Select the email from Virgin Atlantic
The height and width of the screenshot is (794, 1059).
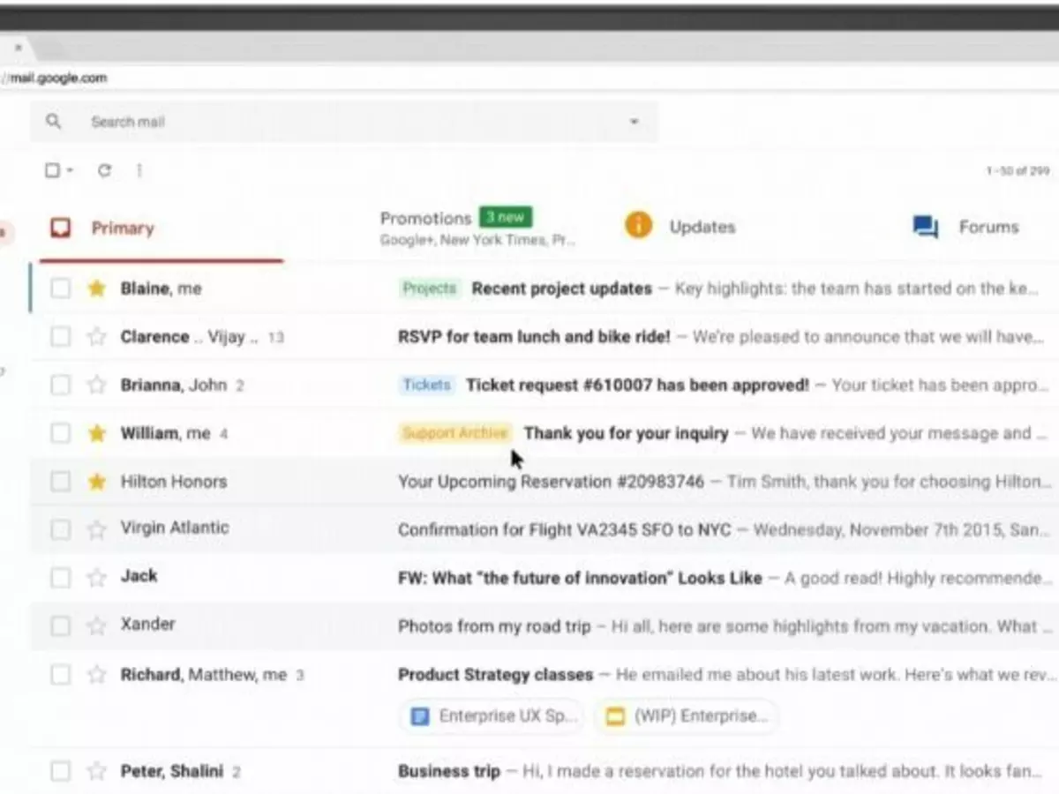[x=60, y=529]
